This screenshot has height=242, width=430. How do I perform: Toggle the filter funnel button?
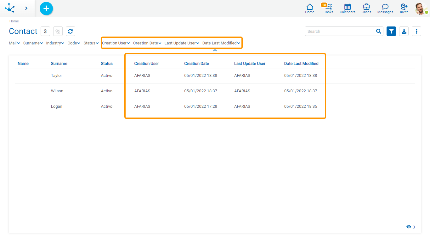(x=391, y=31)
